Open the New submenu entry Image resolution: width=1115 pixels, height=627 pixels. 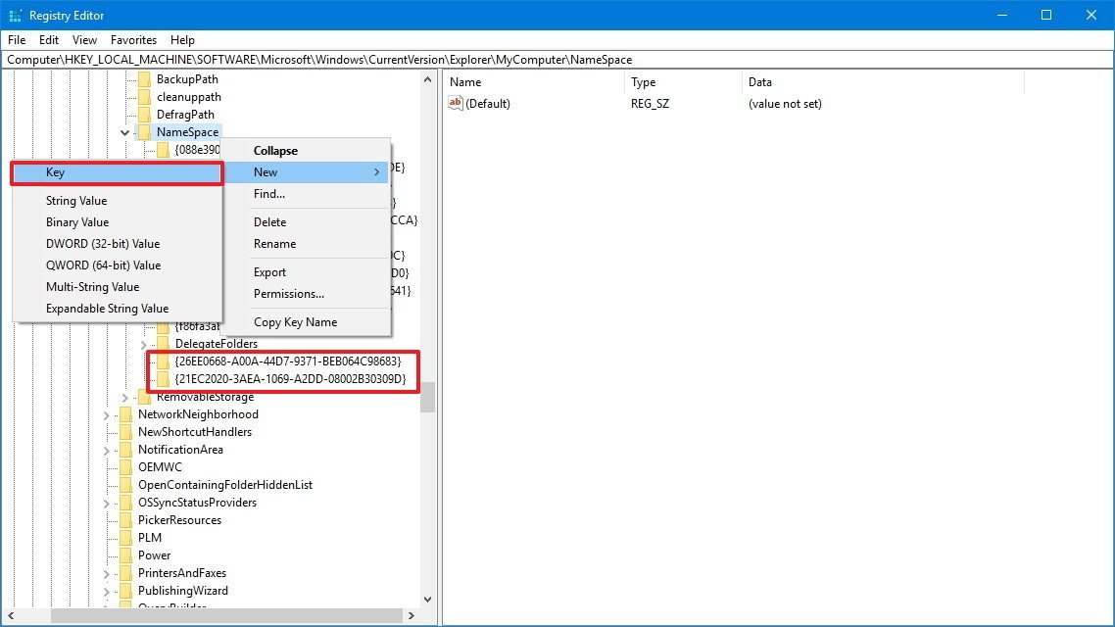[x=306, y=172]
